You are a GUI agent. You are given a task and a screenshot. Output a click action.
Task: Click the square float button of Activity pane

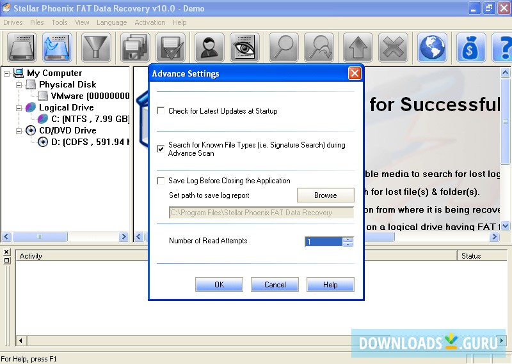click(x=7, y=261)
